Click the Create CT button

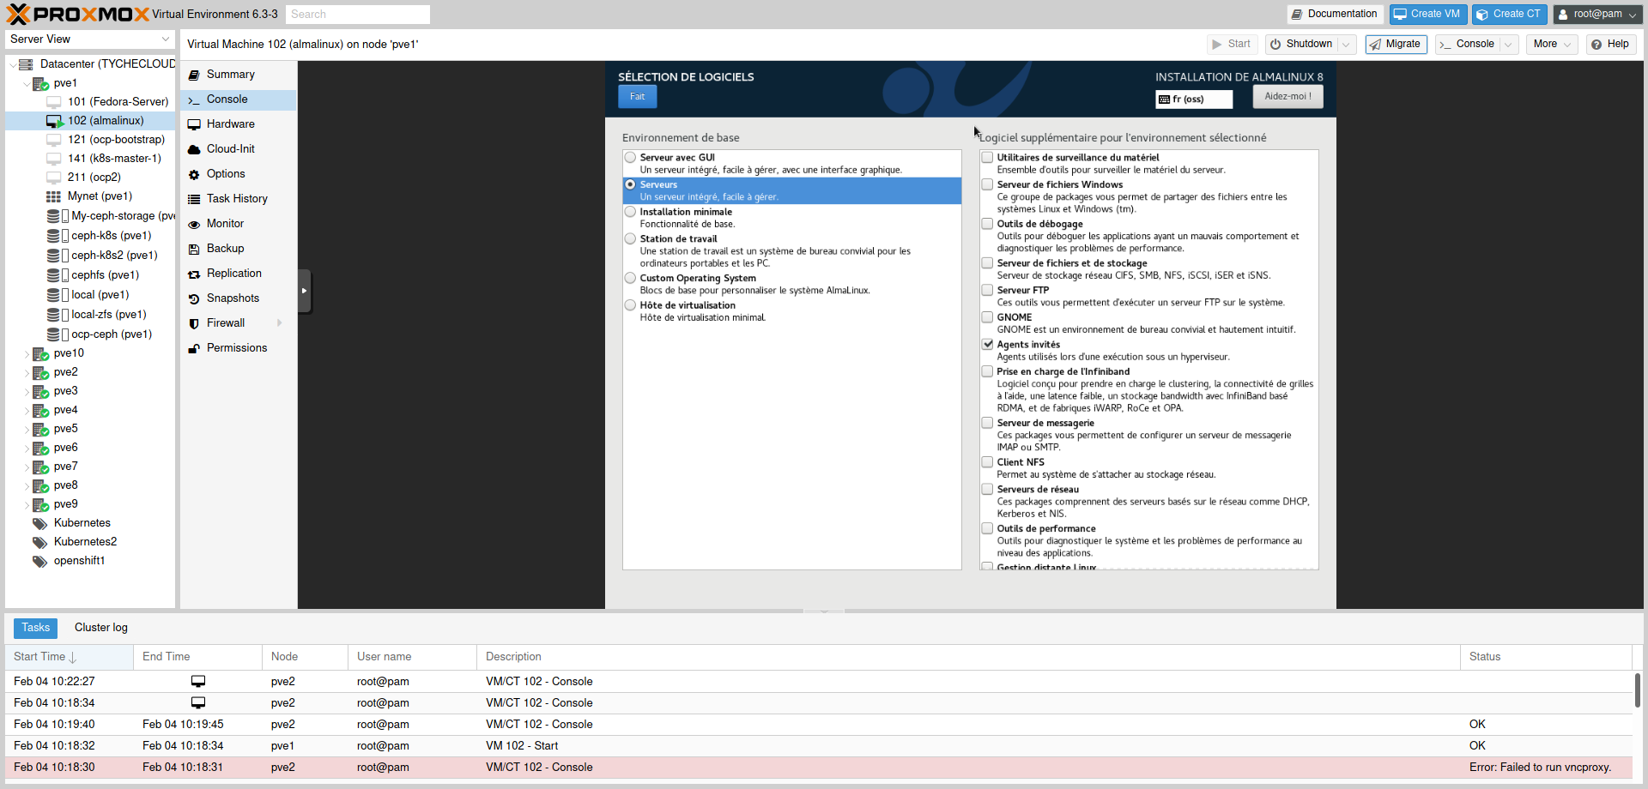point(1510,14)
